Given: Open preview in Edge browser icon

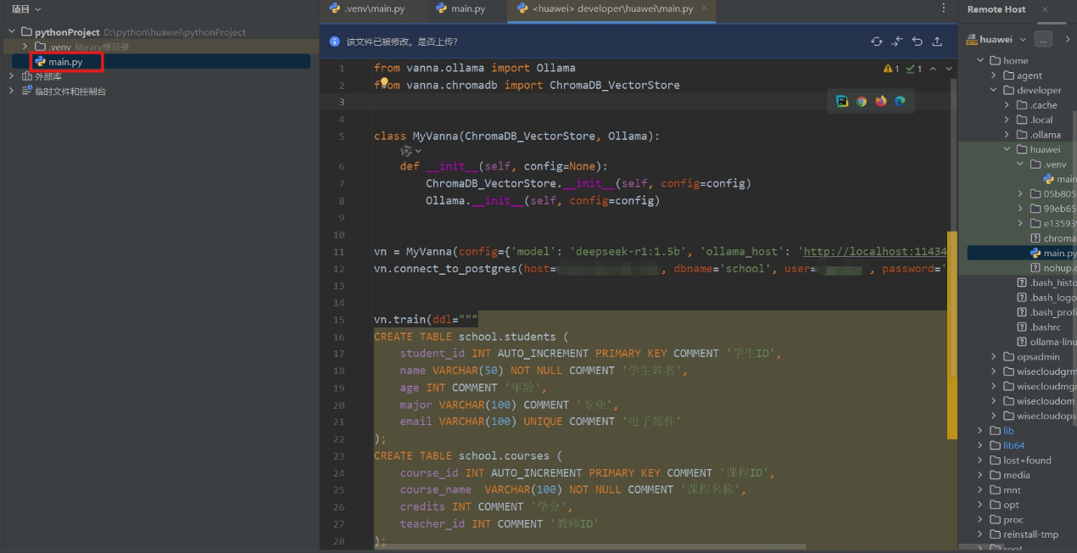Looking at the screenshot, I should [x=900, y=101].
